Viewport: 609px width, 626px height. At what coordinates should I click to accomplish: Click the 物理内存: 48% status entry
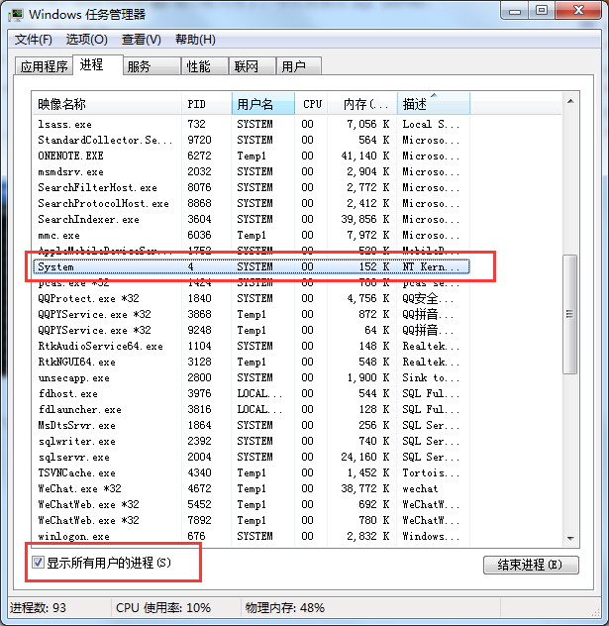285,608
